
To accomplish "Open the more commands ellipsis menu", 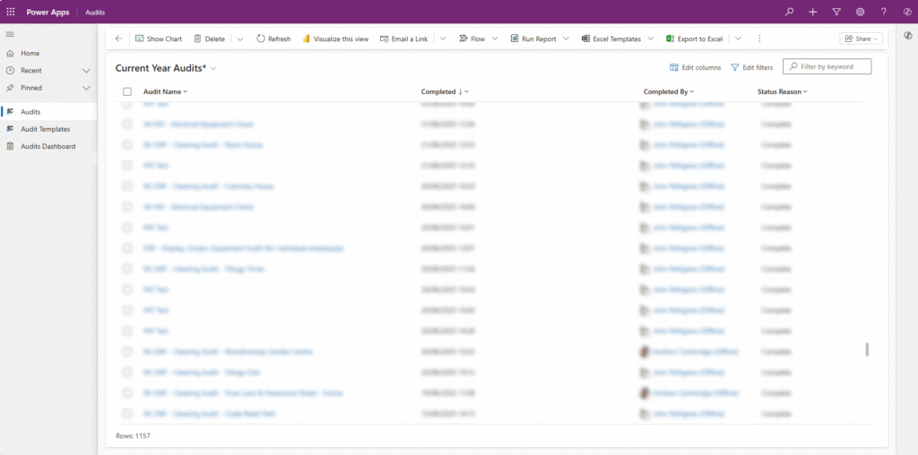I will tap(759, 39).
